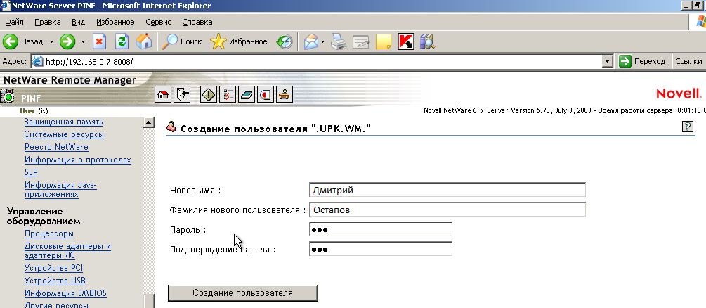Open Реестр NetWare link
The image size is (706, 308).
click(x=56, y=147)
